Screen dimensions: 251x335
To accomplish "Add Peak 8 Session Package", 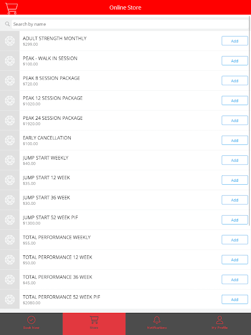I will click(x=235, y=80).
